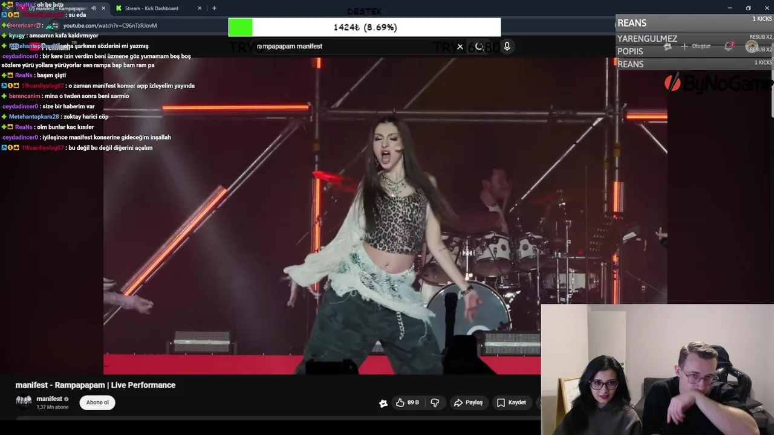Open the manifest channel name link
The width and height of the screenshot is (774, 435).
pos(49,399)
